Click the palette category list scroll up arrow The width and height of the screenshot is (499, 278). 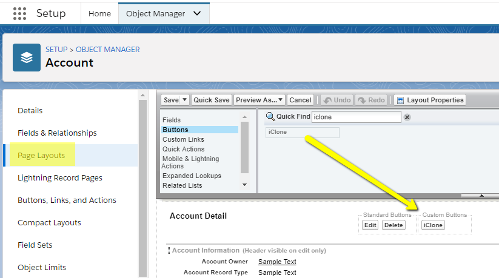244,117
